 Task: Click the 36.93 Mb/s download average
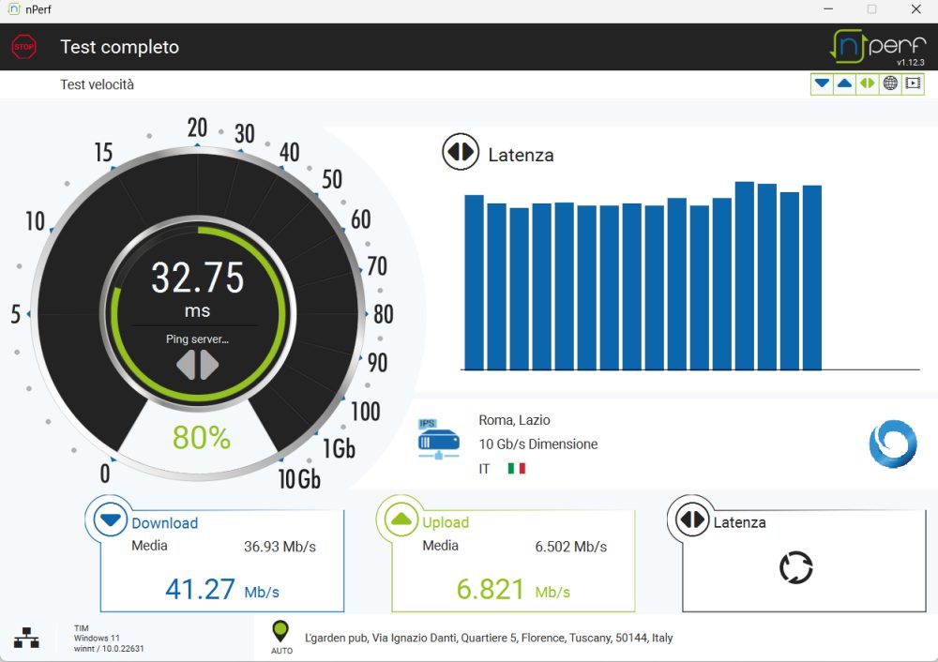coord(280,547)
